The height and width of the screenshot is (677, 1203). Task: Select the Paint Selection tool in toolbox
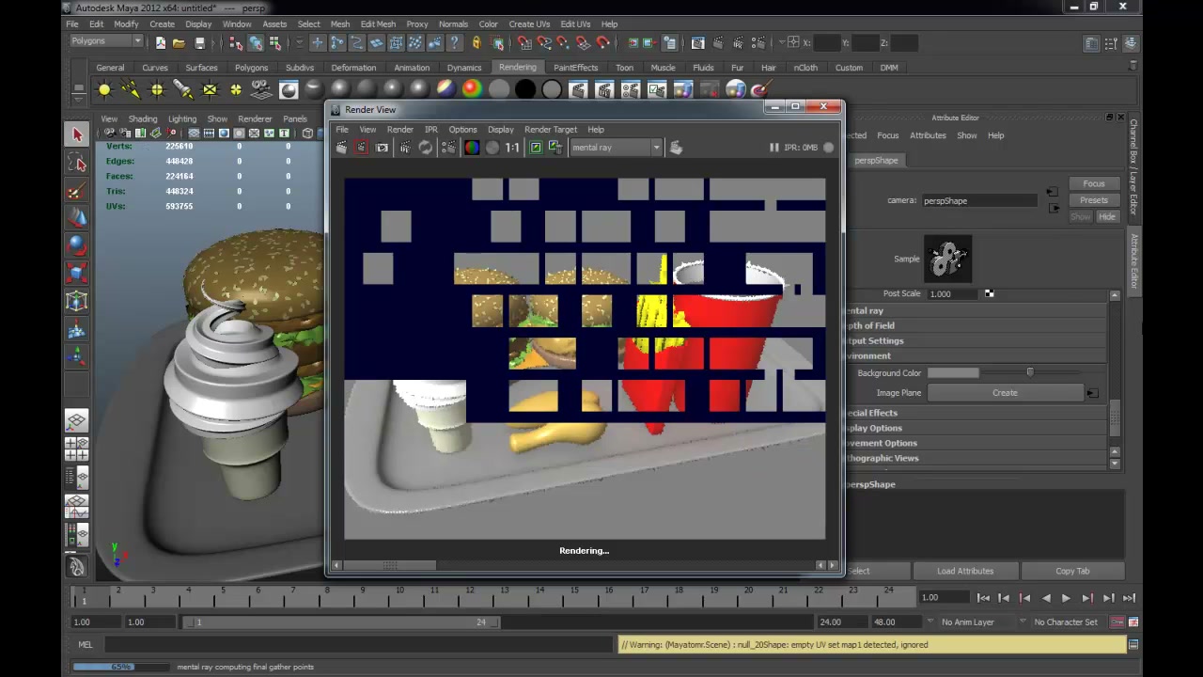[77, 191]
